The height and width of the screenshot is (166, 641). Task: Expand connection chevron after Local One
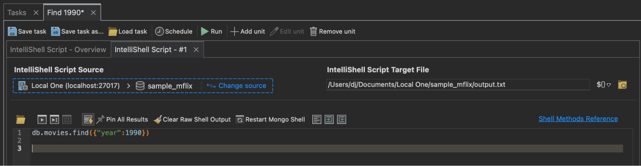tap(129, 86)
